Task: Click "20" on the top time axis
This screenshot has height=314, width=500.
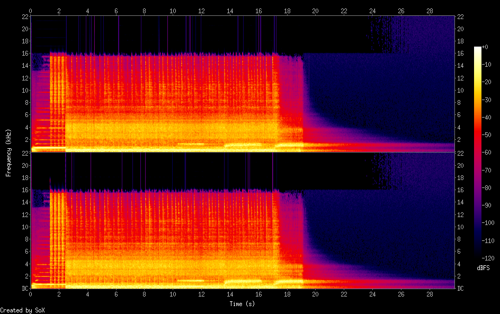Action: pos(315,11)
